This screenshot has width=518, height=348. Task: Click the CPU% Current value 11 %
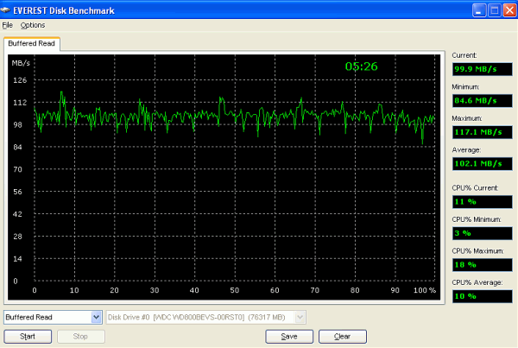[x=483, y=201]
